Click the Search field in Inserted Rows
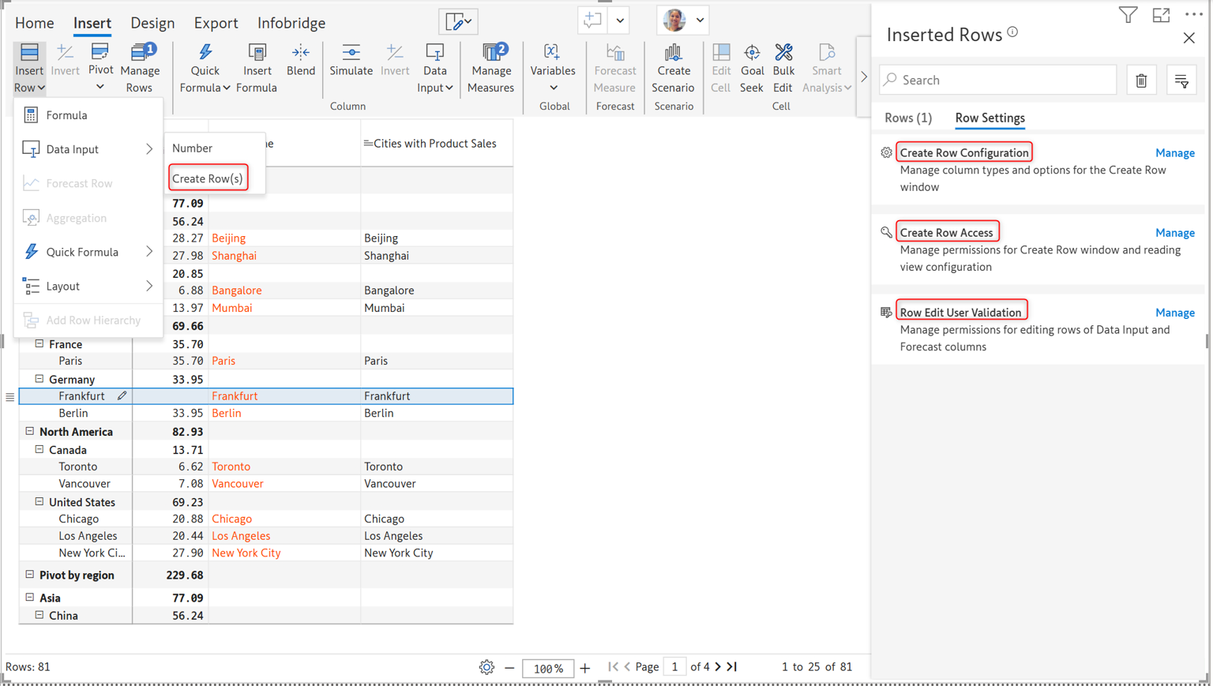This screenshot has width=1213, height=686. pos(998,81)
